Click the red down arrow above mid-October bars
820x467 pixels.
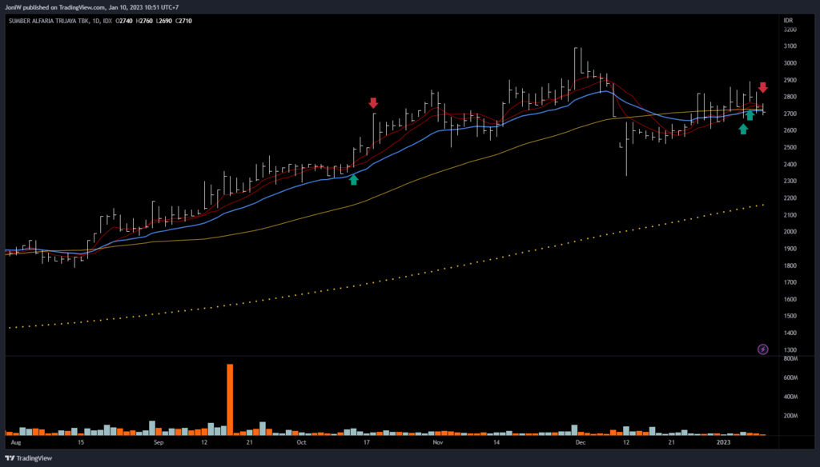click(x=372, y=102)
